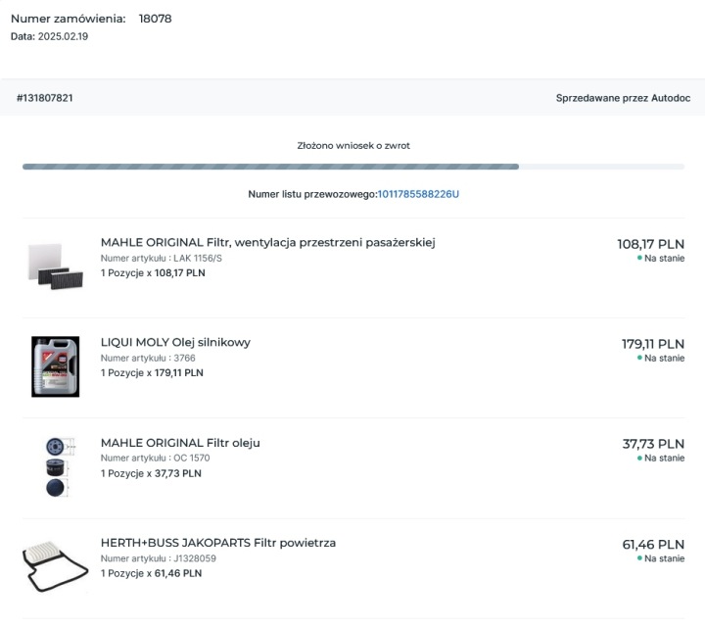Click the LIQUI MOLY oil canister image
Viewport: 705px width, 630px height.
55,366
